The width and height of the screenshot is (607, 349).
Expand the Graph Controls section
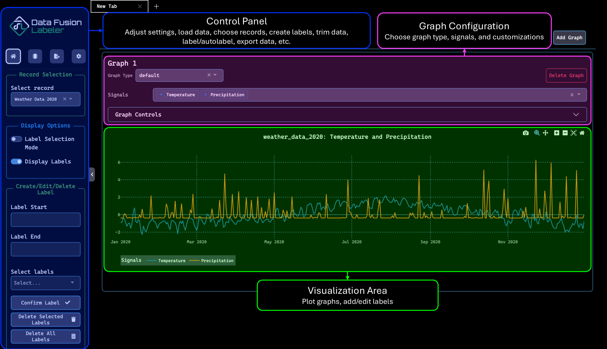coord(347,115)
